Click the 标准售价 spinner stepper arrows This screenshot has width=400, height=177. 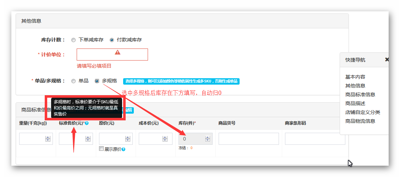88,139
